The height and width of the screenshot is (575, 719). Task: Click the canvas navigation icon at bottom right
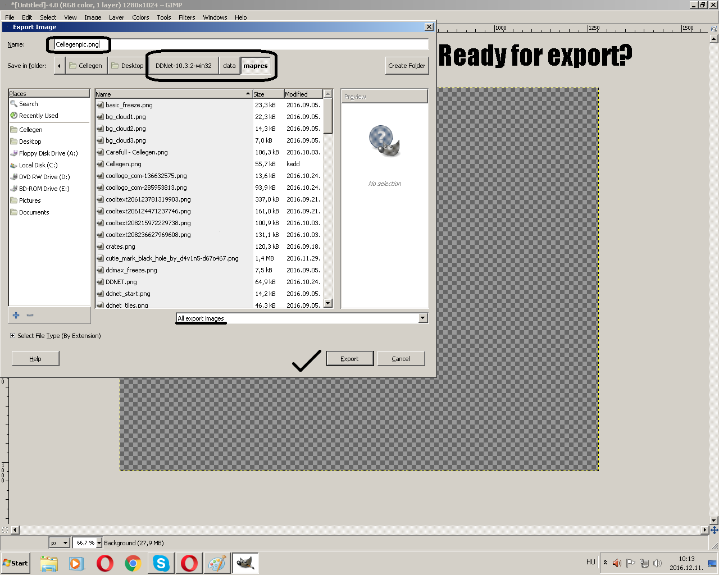(714, 530)
